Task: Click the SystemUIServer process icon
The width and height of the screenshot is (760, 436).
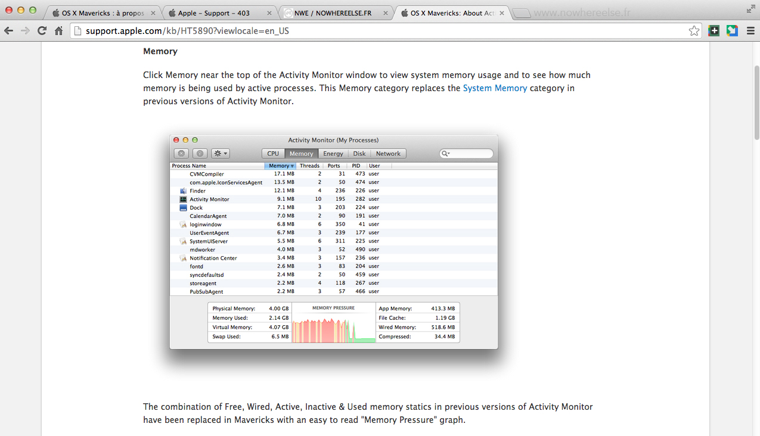Action: click(183, 241)
